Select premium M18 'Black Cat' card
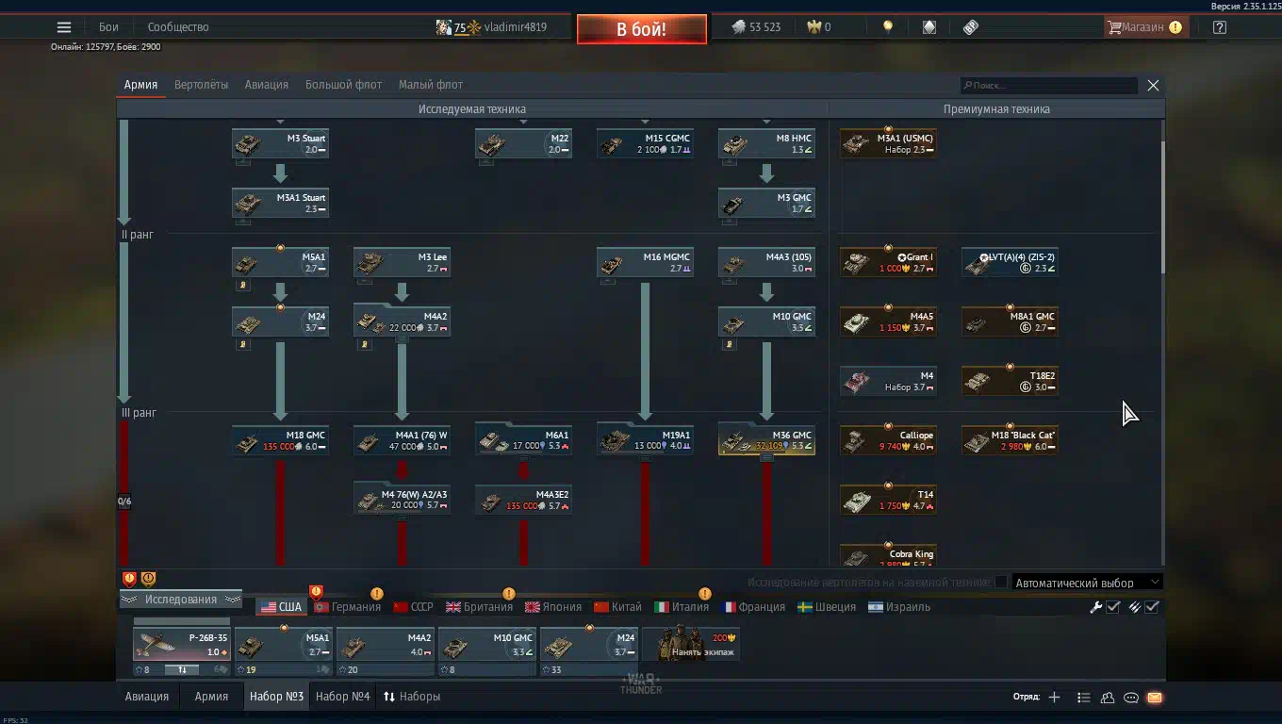Image resolution: width=1282 pixels, height=724 pixels. click(x=1010, y=441)
